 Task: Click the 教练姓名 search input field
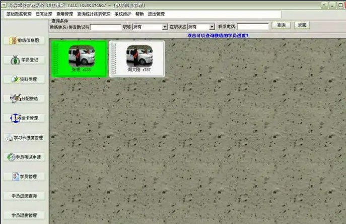(105, 27)
